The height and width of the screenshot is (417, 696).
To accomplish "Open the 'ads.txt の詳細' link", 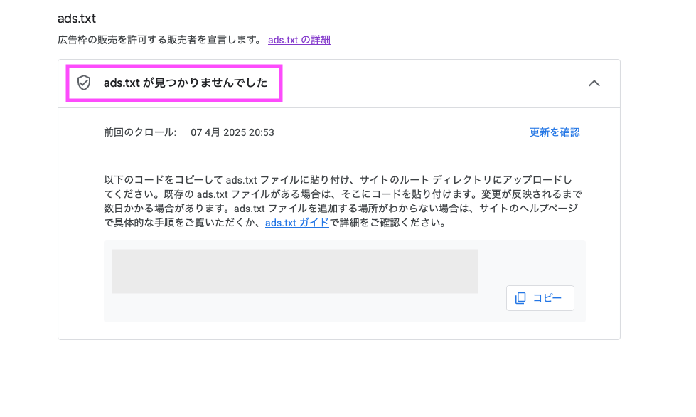I will (x=299, y=40).
